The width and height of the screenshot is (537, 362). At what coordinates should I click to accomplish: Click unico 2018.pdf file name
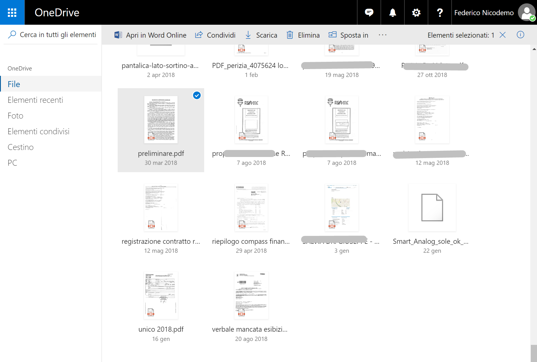coord(161,329)
